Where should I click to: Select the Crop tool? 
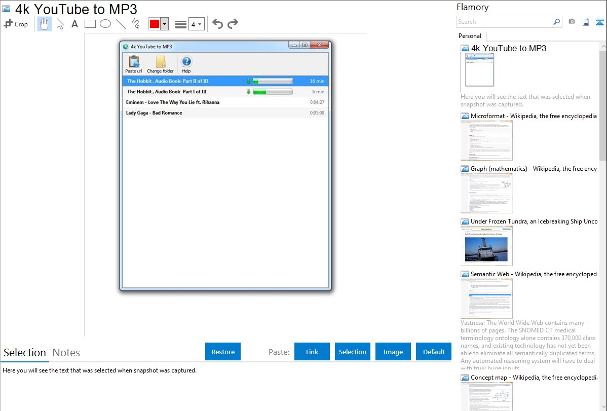(x=16, y=24)
